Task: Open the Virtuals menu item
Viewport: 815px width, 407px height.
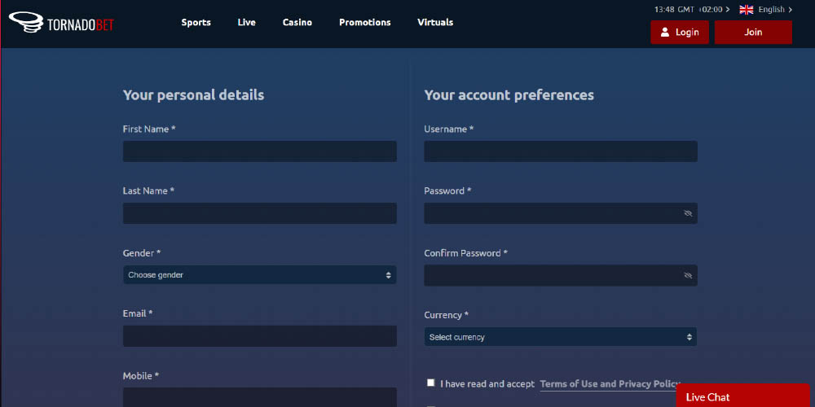Action: point(435,23)
